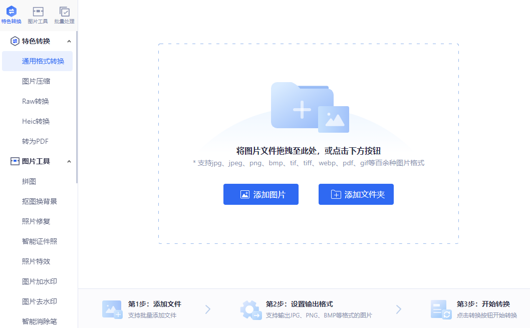Screen dimensions: 530x328
Task: Select the 图片压缩 compression tool
Action: pyautogui.click(x=34, y=81)
